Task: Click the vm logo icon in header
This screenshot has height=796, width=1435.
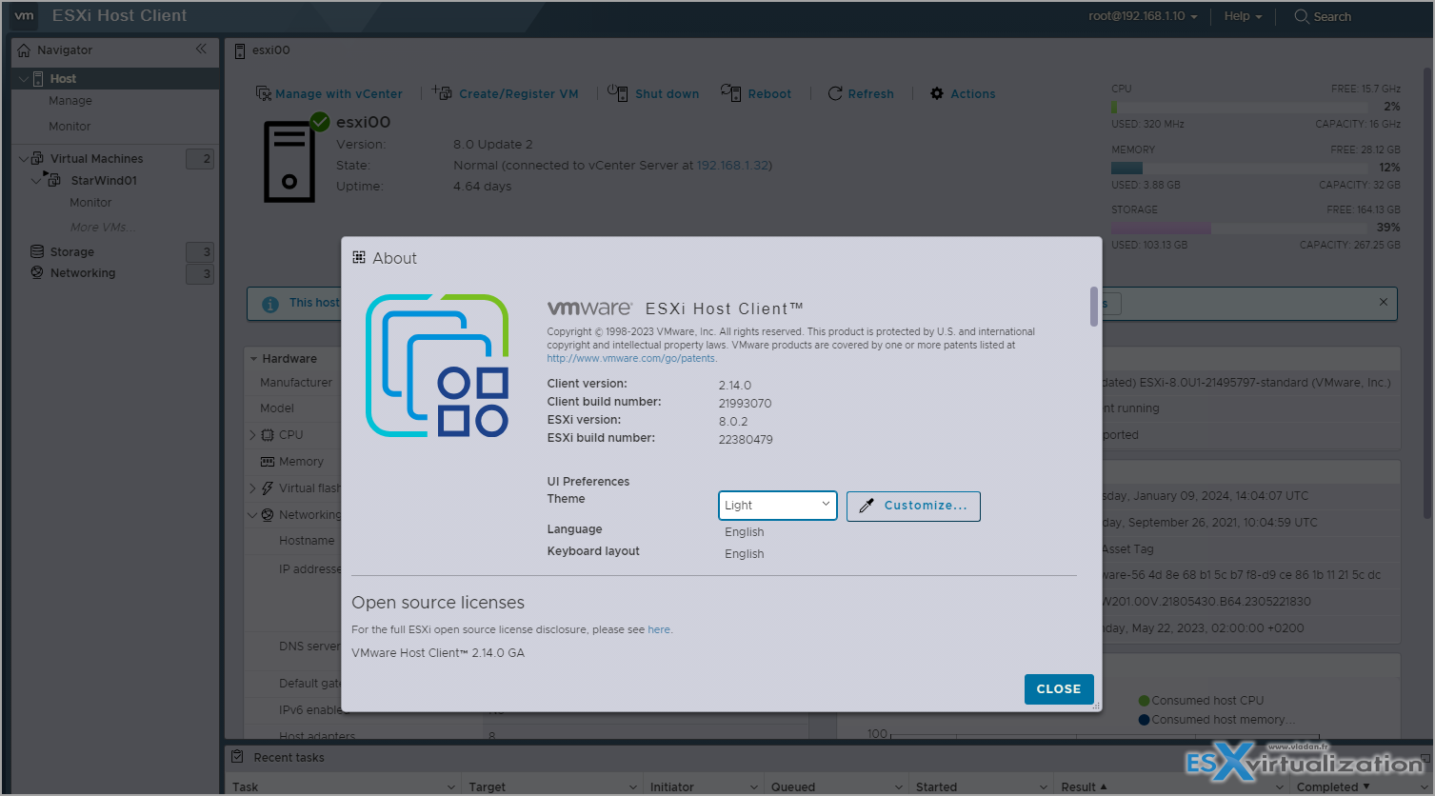Action: (x=24, y=15)
